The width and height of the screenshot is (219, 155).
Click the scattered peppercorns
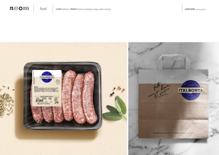point(117,91)
